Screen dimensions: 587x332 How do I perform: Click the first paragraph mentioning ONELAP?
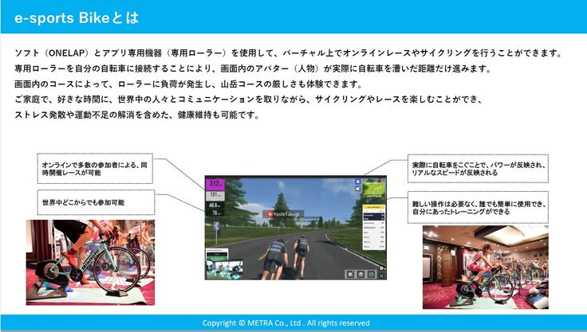coord(288,53)
